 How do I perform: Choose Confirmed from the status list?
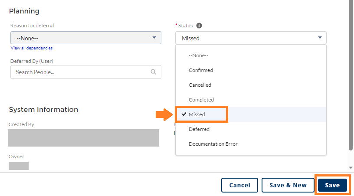coord(201,70)
